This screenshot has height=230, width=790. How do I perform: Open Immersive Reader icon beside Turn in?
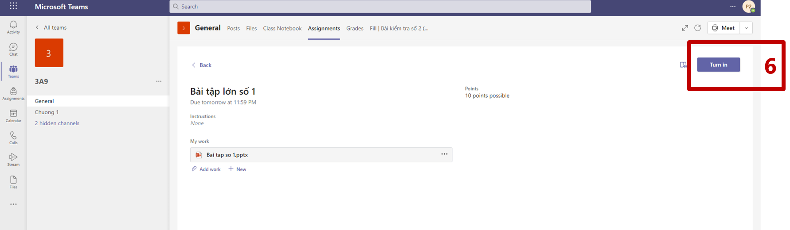pos(683,65)
